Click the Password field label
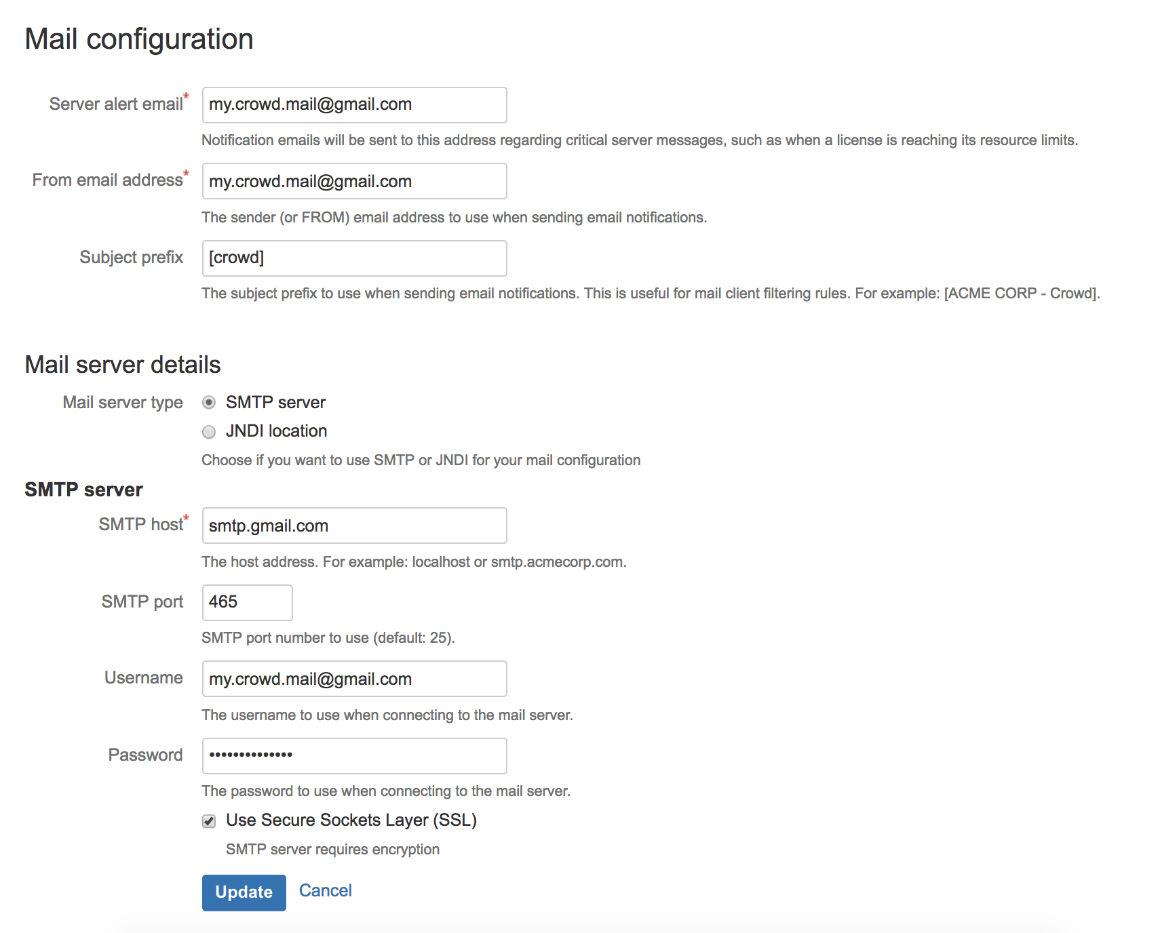The height and width of the screenshot is (933, 1160). click(x=145, y=755)
